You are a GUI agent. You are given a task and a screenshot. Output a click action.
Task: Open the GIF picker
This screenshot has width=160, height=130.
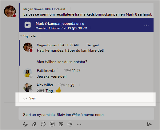(52, 124)
